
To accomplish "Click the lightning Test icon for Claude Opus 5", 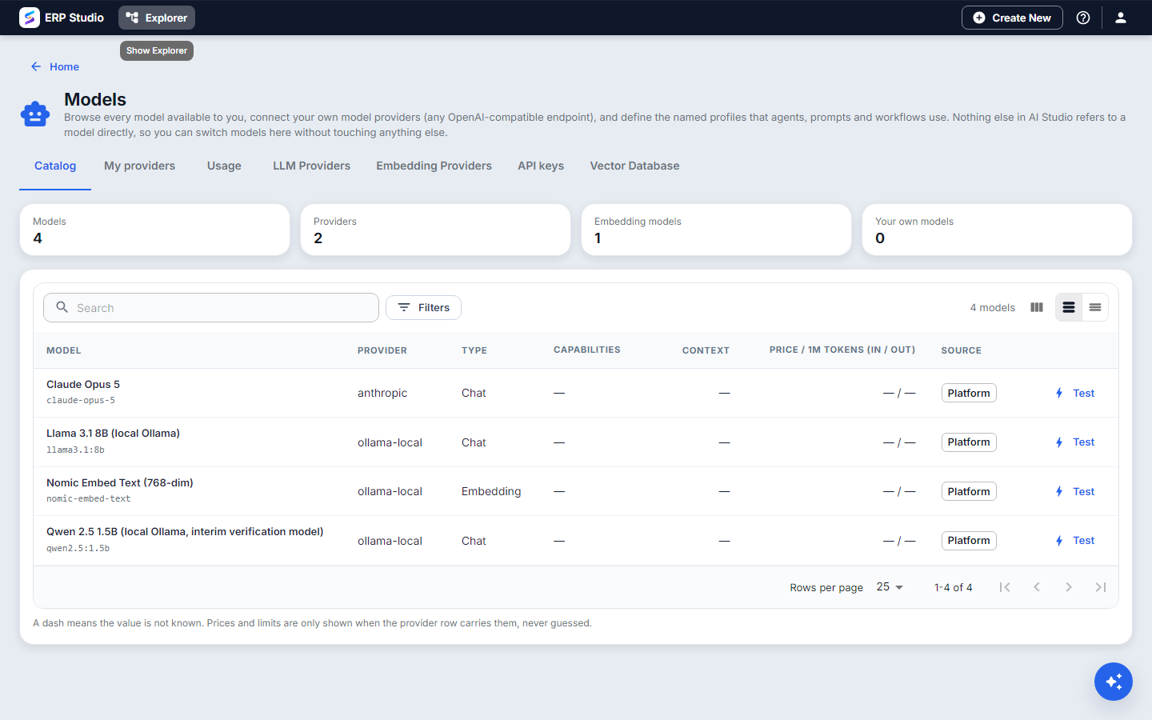I will [x=1059, y=393].
